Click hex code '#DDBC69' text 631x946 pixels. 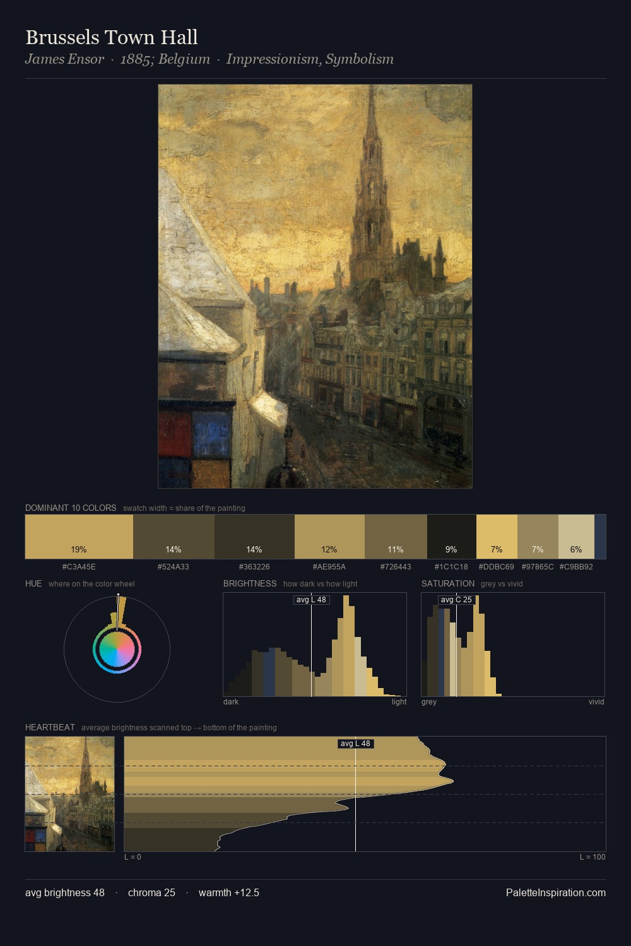pos(497,567)
